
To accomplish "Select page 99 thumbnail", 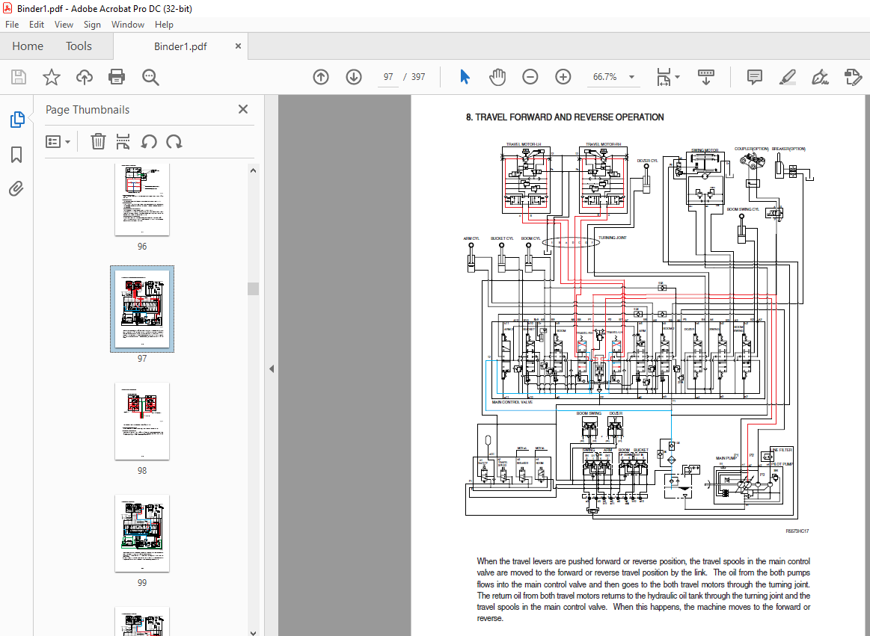I will click(142, 534).
